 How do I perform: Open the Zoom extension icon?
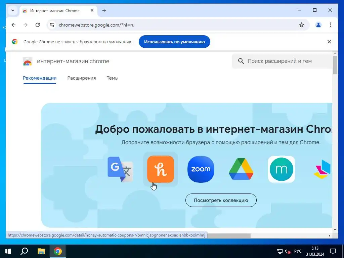[x=201, y=169]
